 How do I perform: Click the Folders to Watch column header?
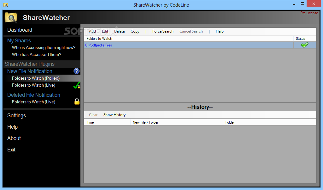pyautogui.click(x=189, y=39)
